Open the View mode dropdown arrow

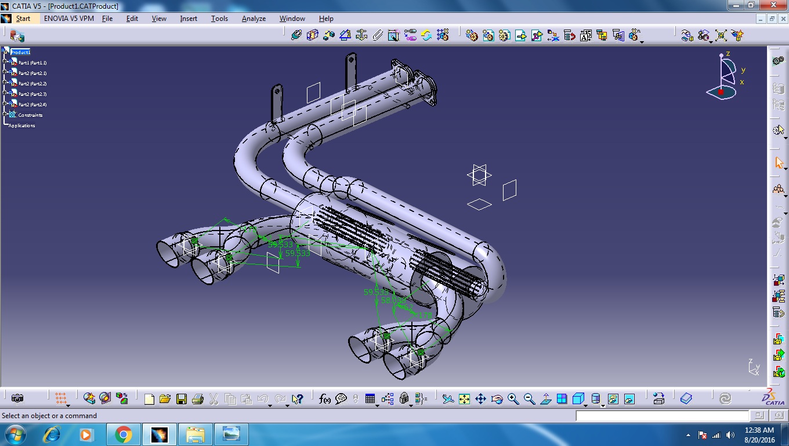603,405
